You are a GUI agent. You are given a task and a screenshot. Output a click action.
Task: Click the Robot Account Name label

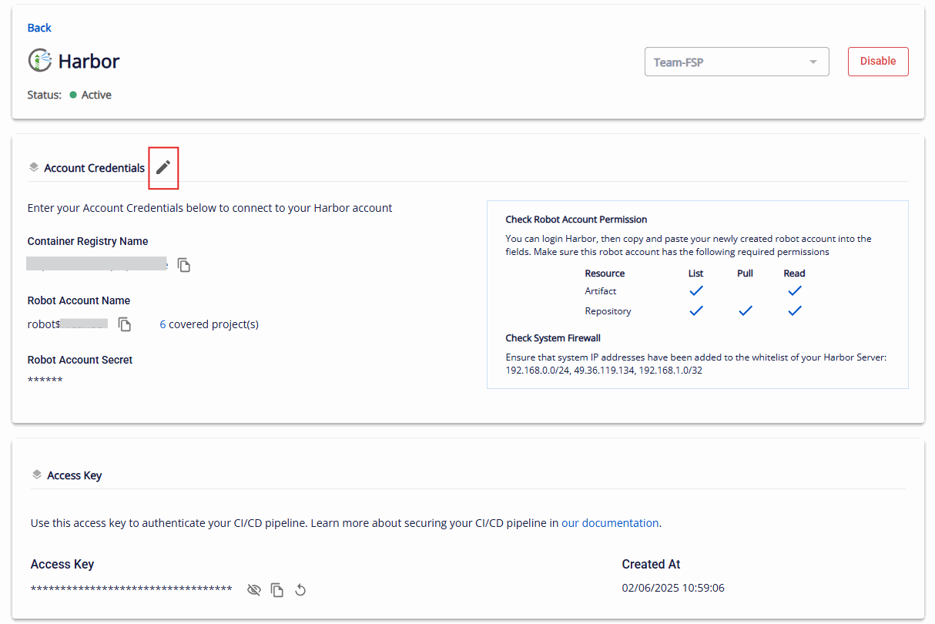79,300
